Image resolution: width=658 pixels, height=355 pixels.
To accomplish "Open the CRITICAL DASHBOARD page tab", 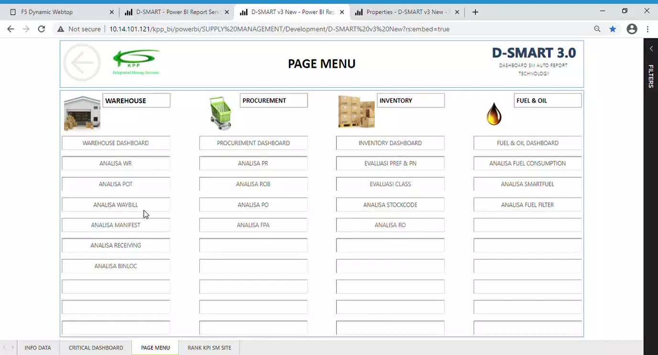I will (96, 348).
